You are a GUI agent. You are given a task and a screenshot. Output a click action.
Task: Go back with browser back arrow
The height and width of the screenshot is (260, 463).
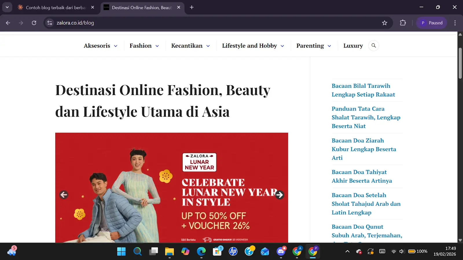click(8, 23)
